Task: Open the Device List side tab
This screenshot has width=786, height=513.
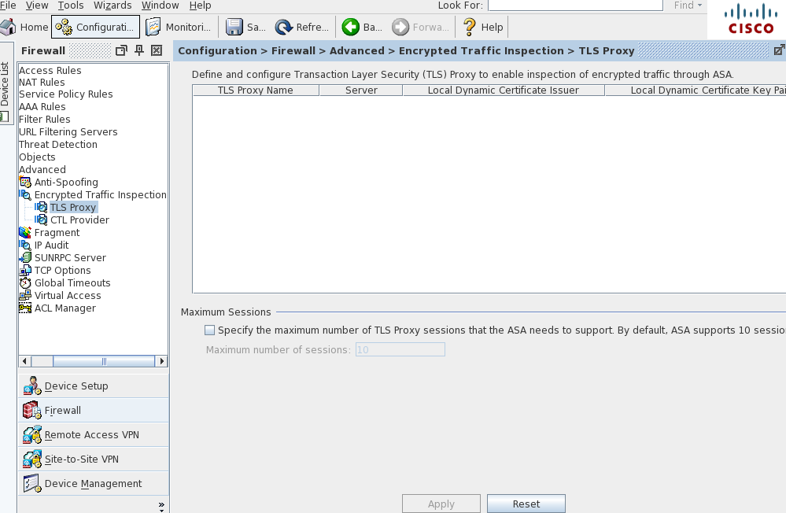Action: click(x=6, y=83)
